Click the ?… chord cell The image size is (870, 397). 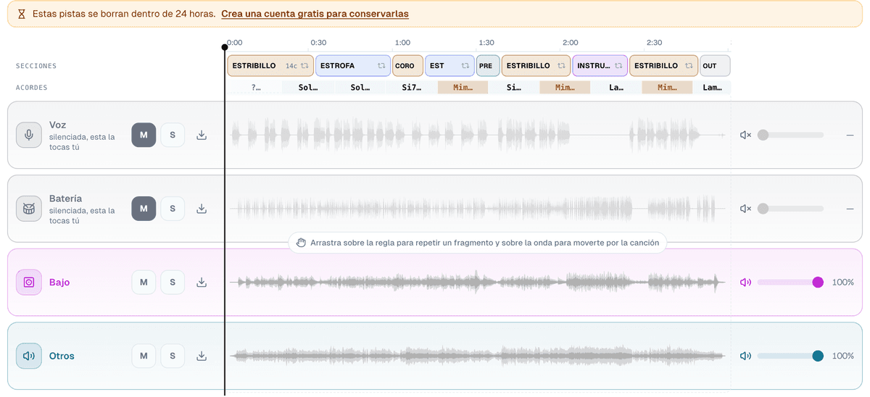point(255,88)
